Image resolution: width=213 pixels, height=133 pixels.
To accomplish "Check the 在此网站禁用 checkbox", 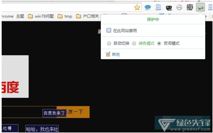I will pos(109,30).
